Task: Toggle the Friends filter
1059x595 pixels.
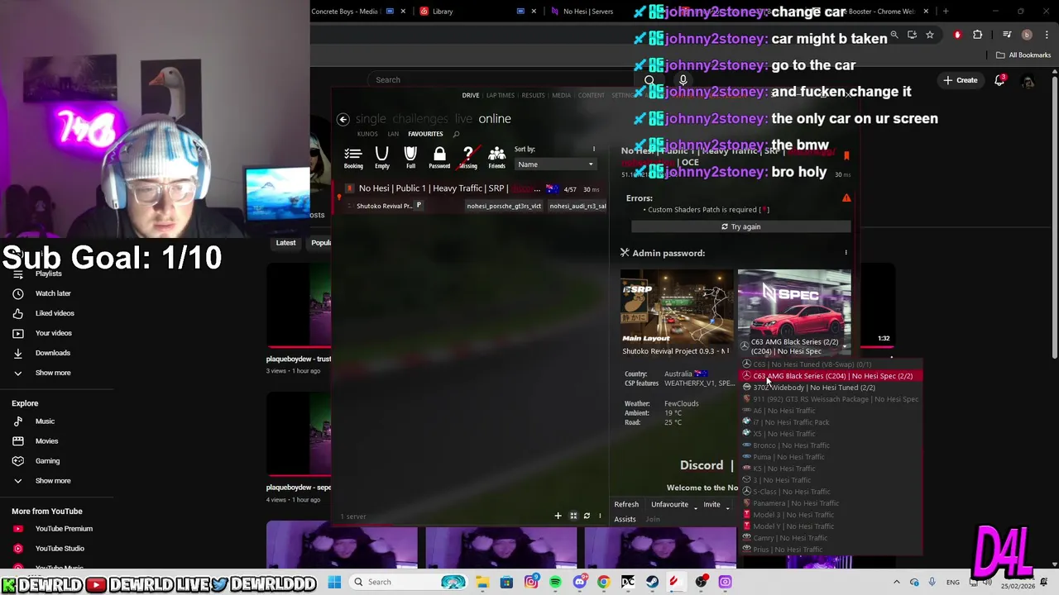Action: (x=496, y=157)
